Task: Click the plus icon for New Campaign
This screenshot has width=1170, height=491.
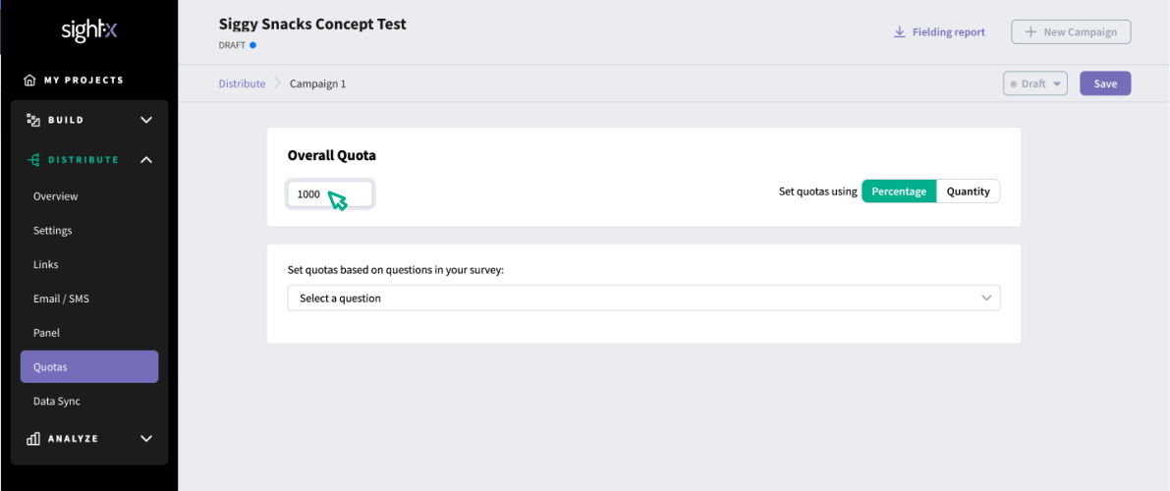Action: coord(1031,32)
